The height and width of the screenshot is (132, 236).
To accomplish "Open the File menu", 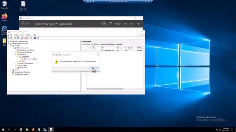I will click(11, 35).
